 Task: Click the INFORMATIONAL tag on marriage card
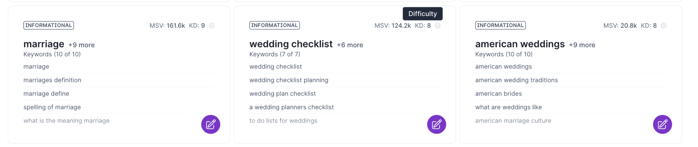coord(49,25)
